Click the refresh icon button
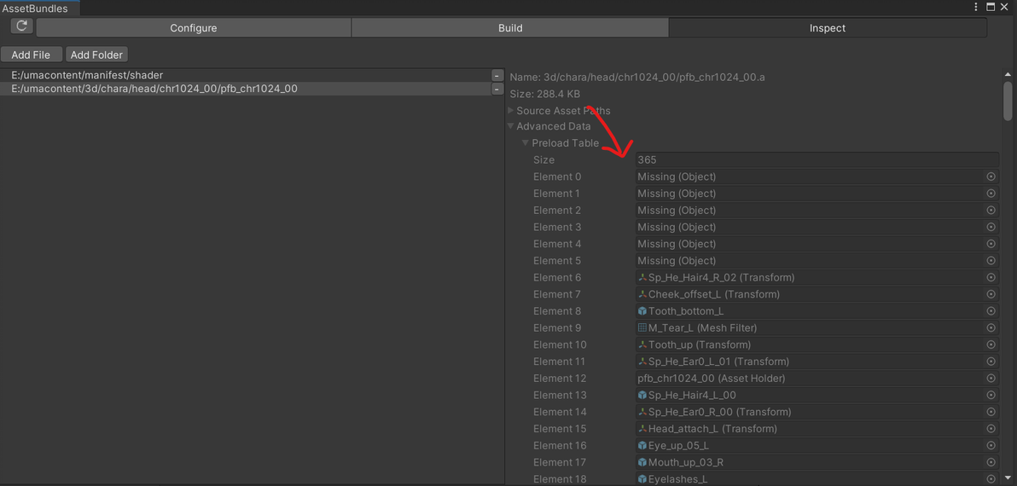The width and height of the screenshot is (1017, 486). click(21, 26)
